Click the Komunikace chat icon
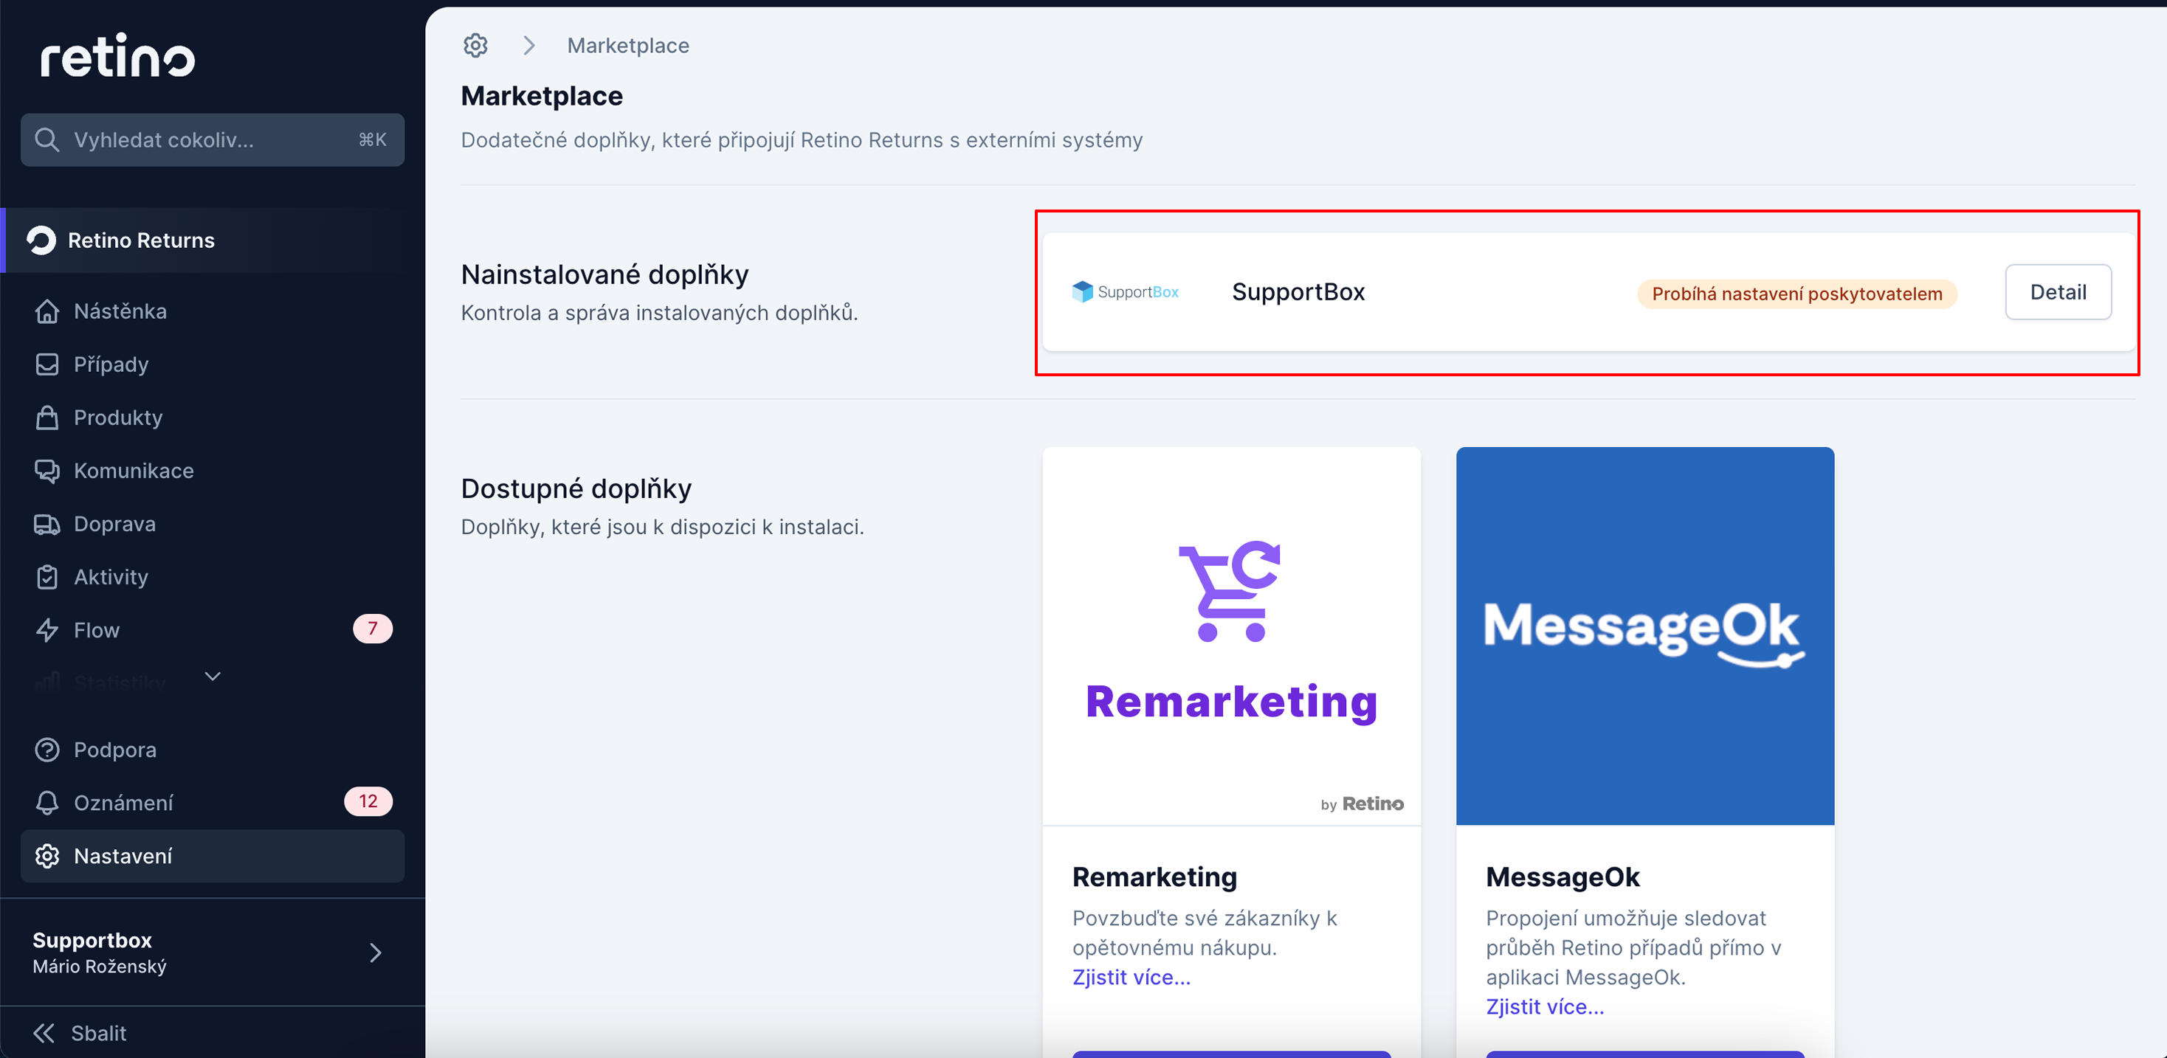Screen dimensions: 2167x1058 click(x=47, y=470)
